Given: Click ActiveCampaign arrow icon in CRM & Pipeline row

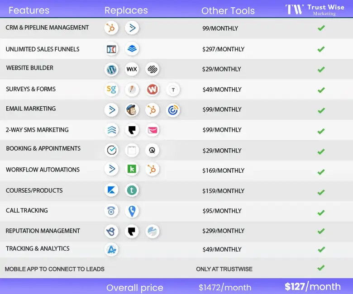Looking at the screenshot, I should click(x=132, y=28).
